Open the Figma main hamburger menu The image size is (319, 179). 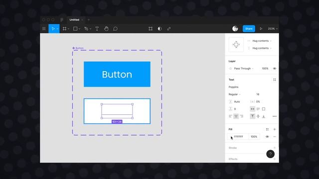click(x=44, y=29)
